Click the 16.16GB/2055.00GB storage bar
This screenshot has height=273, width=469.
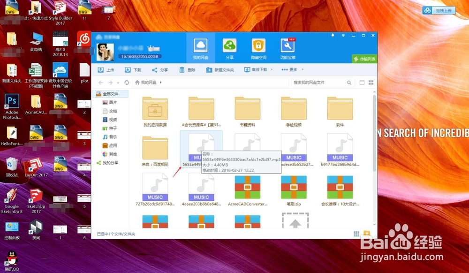(x=140, y=56)
